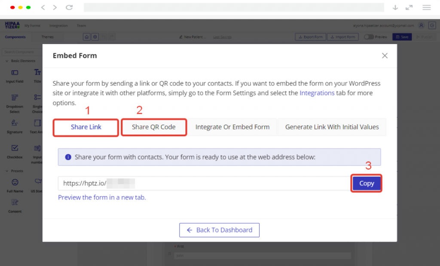
Task: Open form settings gear icon
Action: click(95, 37)
